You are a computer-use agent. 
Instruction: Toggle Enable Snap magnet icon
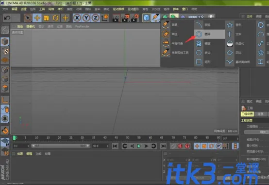pyautogui.click(x=5, y=130)
